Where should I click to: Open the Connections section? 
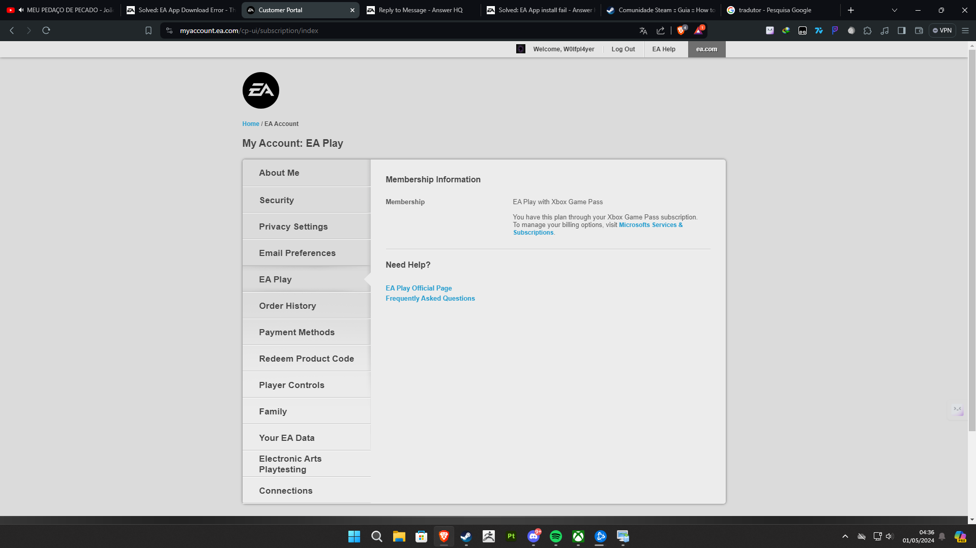pyautogui.click(x=307, y=491)
